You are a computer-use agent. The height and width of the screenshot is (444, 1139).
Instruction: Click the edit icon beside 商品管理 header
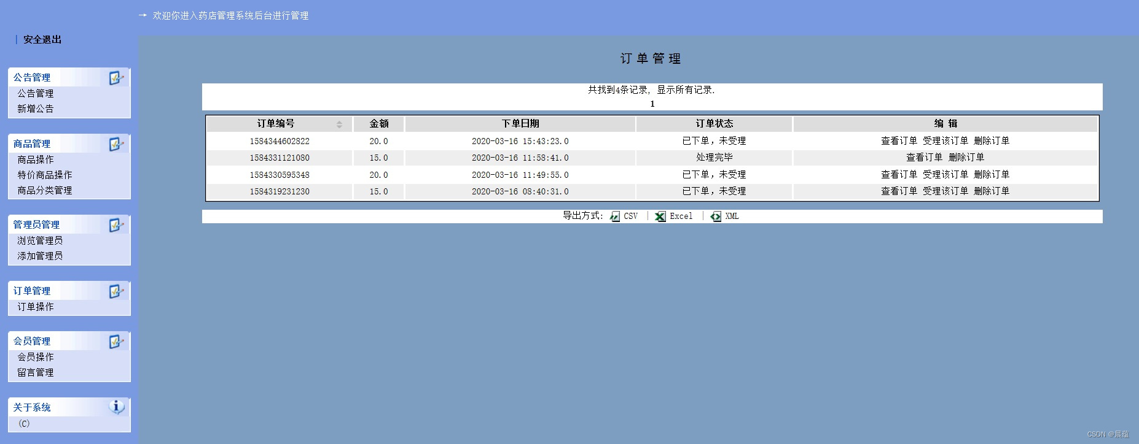coord(116,144)
